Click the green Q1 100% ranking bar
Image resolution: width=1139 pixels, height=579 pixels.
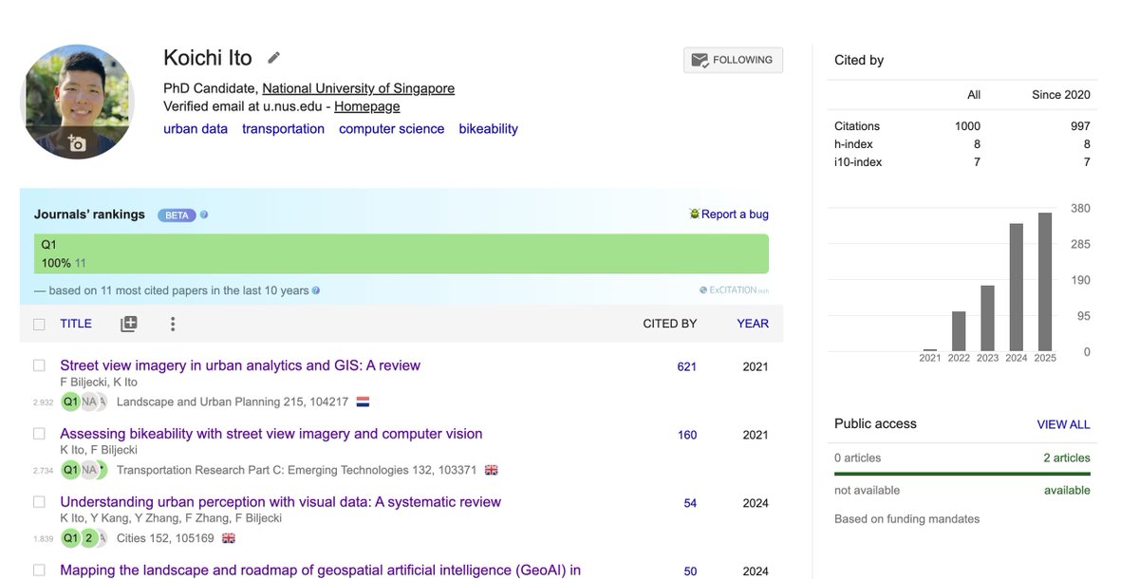coord(401,253)
